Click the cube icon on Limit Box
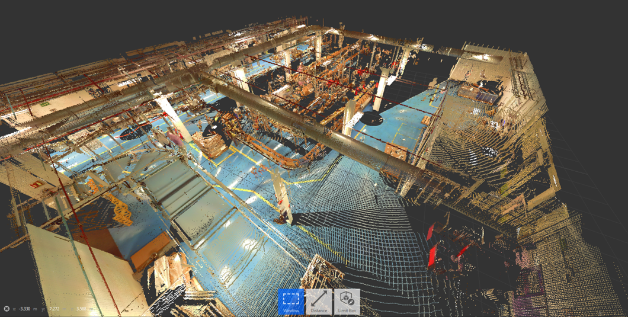 pos(347,298)
